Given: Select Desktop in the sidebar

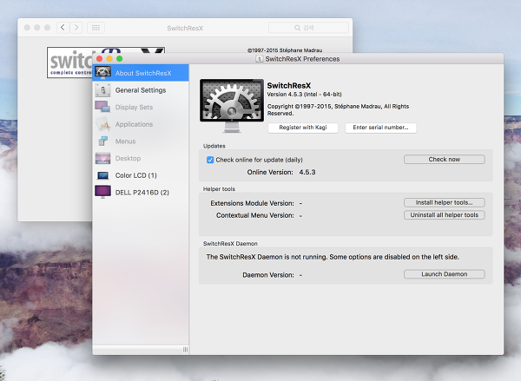Looking at the screenshot, I should pyautogui.click(x=141, y=159).
